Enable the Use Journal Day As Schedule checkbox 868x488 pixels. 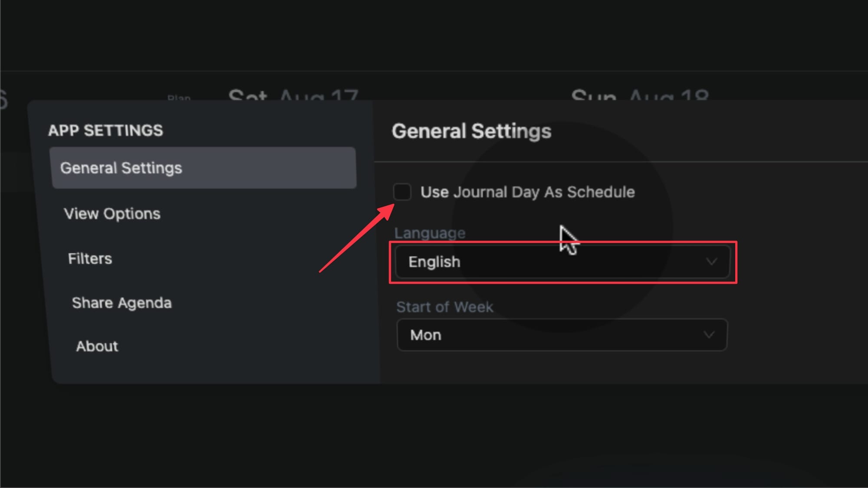pyautogui.click(x=402, y=192)
